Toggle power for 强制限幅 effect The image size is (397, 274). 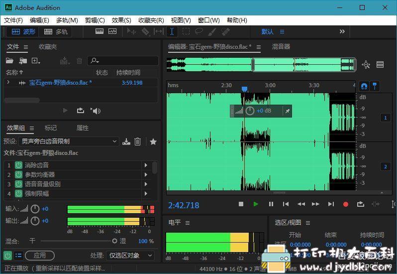18,194
